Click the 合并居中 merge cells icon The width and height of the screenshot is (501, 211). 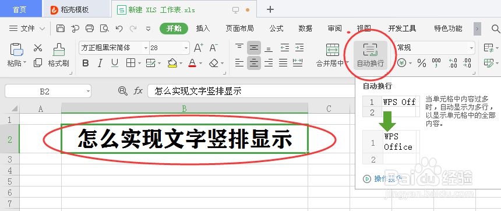point(333,50)
